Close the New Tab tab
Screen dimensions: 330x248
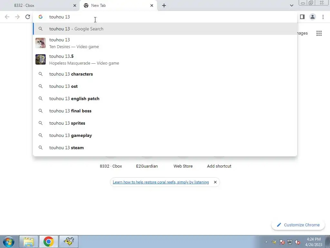152,6
